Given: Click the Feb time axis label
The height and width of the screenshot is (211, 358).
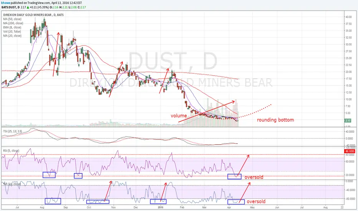Looking at the screenshot, I should pos(182,207).
